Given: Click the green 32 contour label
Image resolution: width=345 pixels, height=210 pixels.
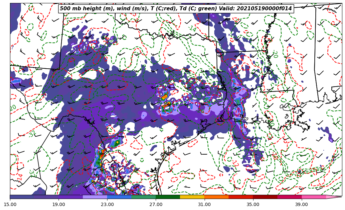Looking at the screenshot, I should tap(32, 134).
